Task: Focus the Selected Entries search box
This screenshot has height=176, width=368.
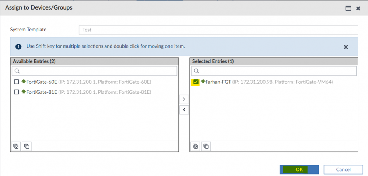Action: pyautogui.click(x=276, y=71)
